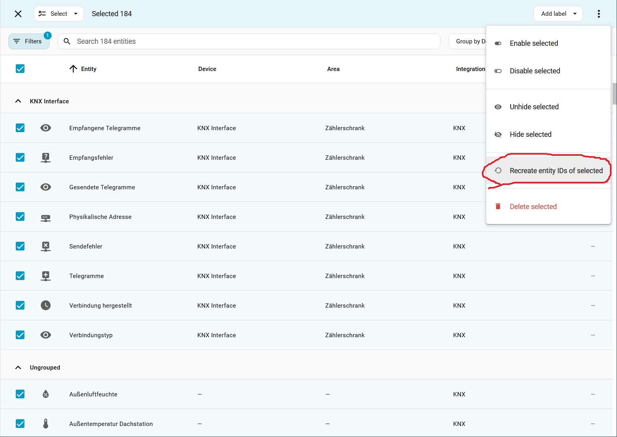The width and height of the screenshot is (617, 437).
Task: Choose Hide selected from the menu
Action: click(548, 134)
